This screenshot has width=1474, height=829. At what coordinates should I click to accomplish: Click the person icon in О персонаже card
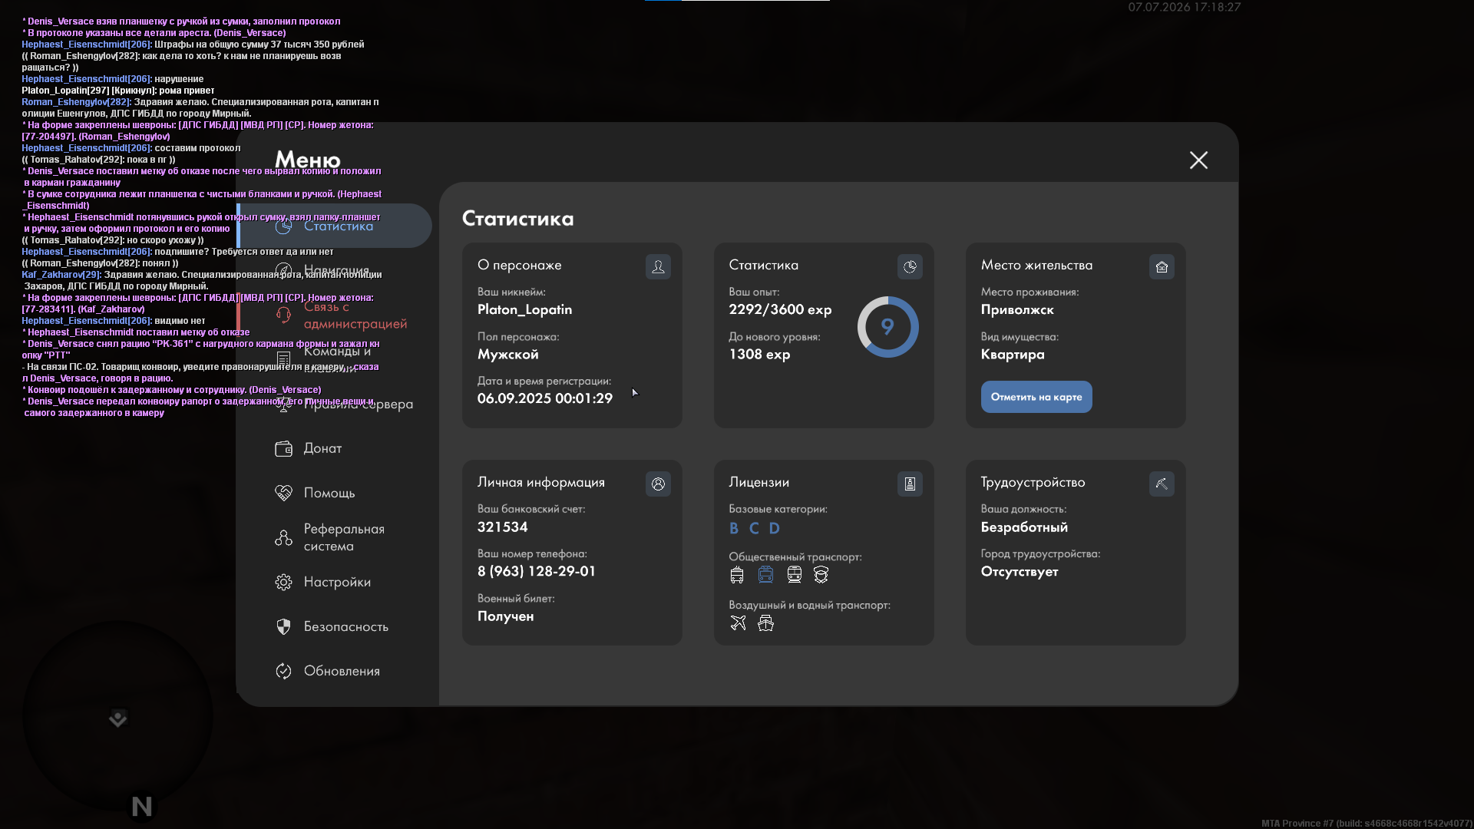[x=658, y=266]
